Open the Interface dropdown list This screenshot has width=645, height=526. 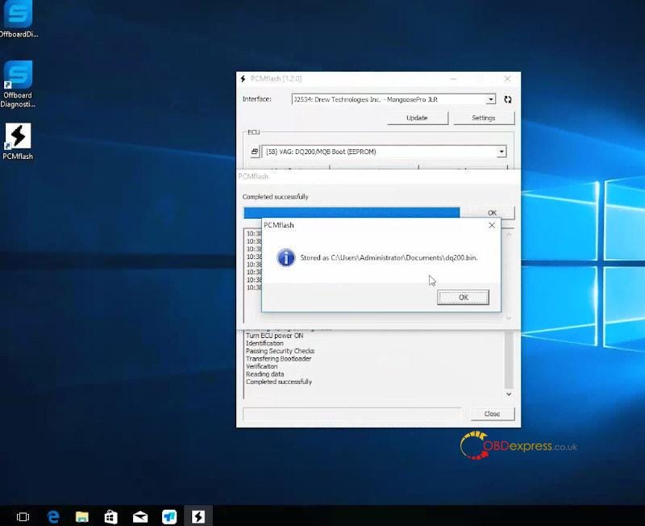click(x=490, y=99)
